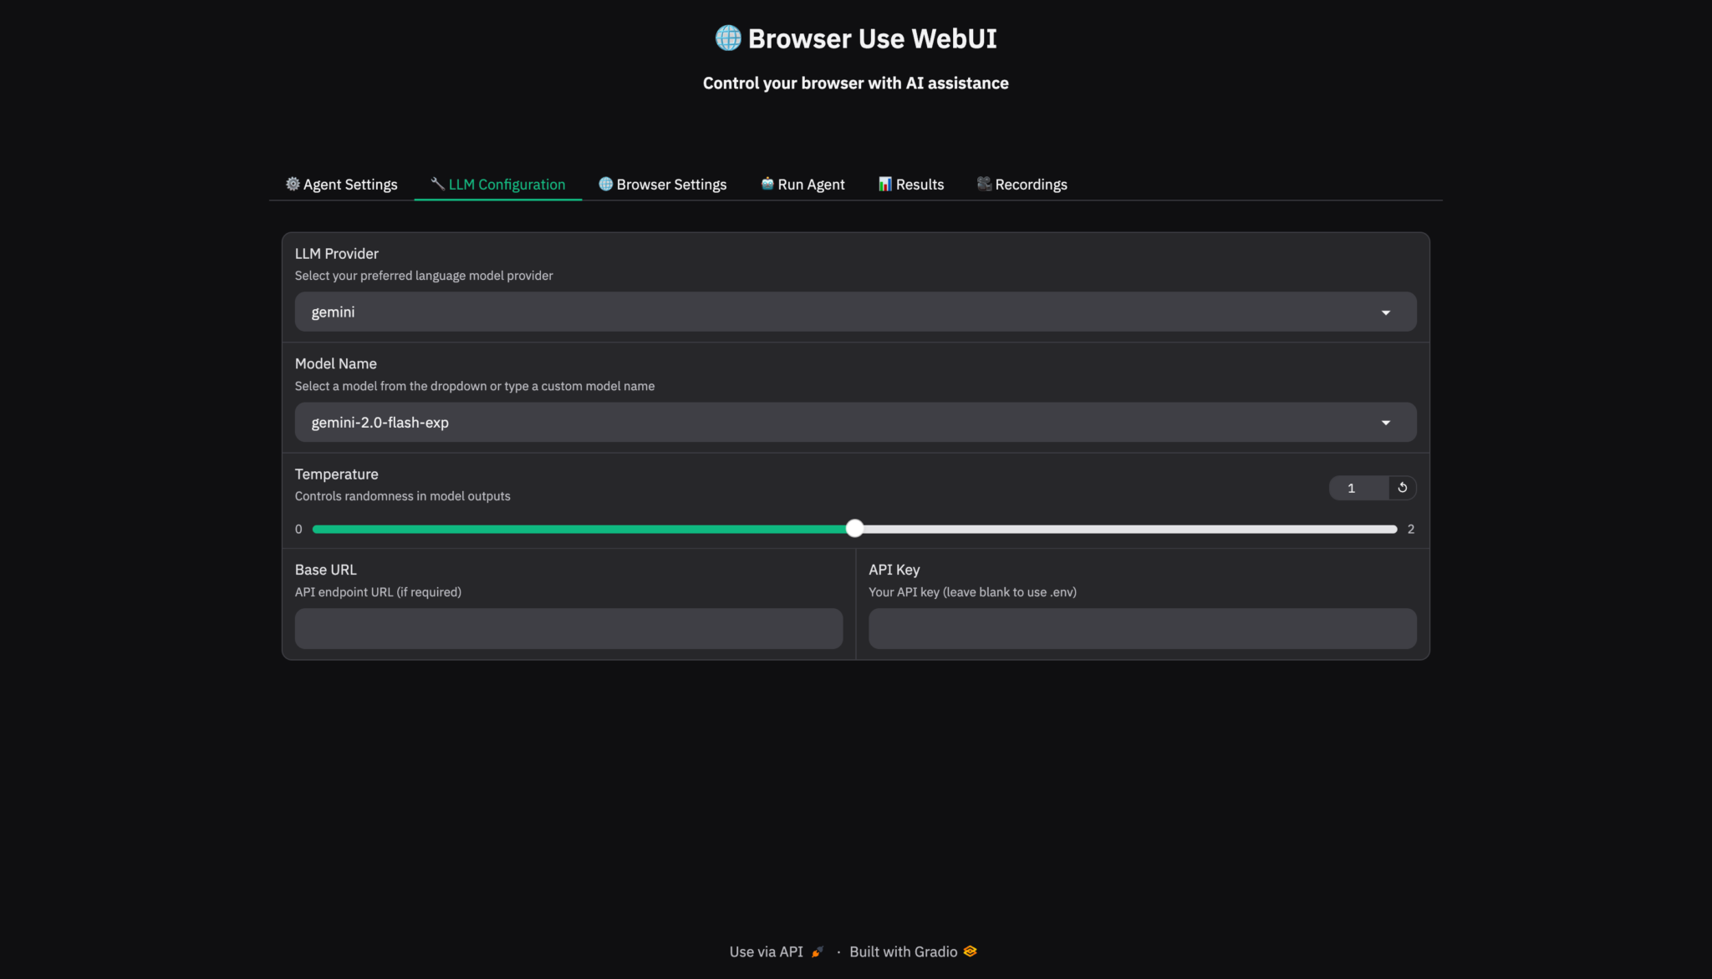Open the Use via API link
Screen dimensions: 1712x979
[766, 951]
